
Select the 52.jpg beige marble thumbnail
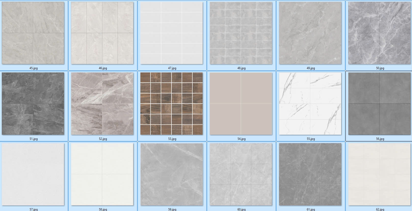(x=102, y=104)
